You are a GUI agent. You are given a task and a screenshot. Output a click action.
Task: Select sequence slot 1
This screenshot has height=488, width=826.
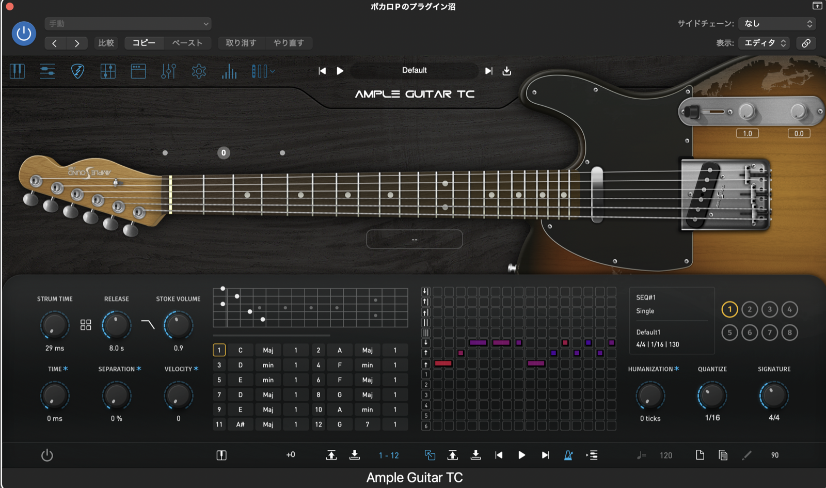click(729, 309)
